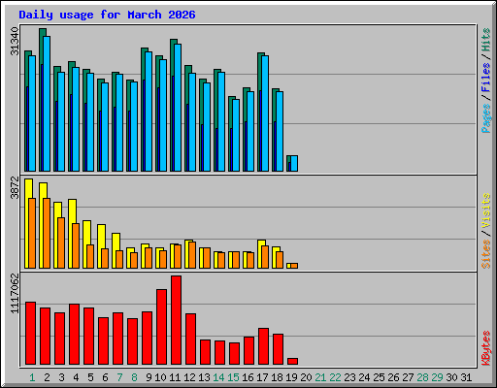Click the short cyan pages bar for day 19

pos(294,163)
